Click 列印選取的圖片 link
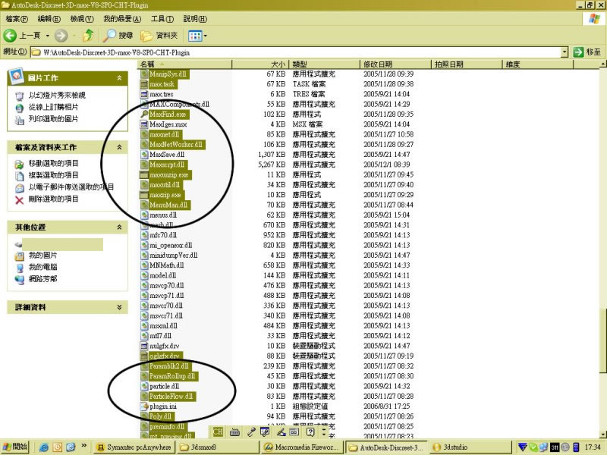The image size is (607, 455). point(53,119)
